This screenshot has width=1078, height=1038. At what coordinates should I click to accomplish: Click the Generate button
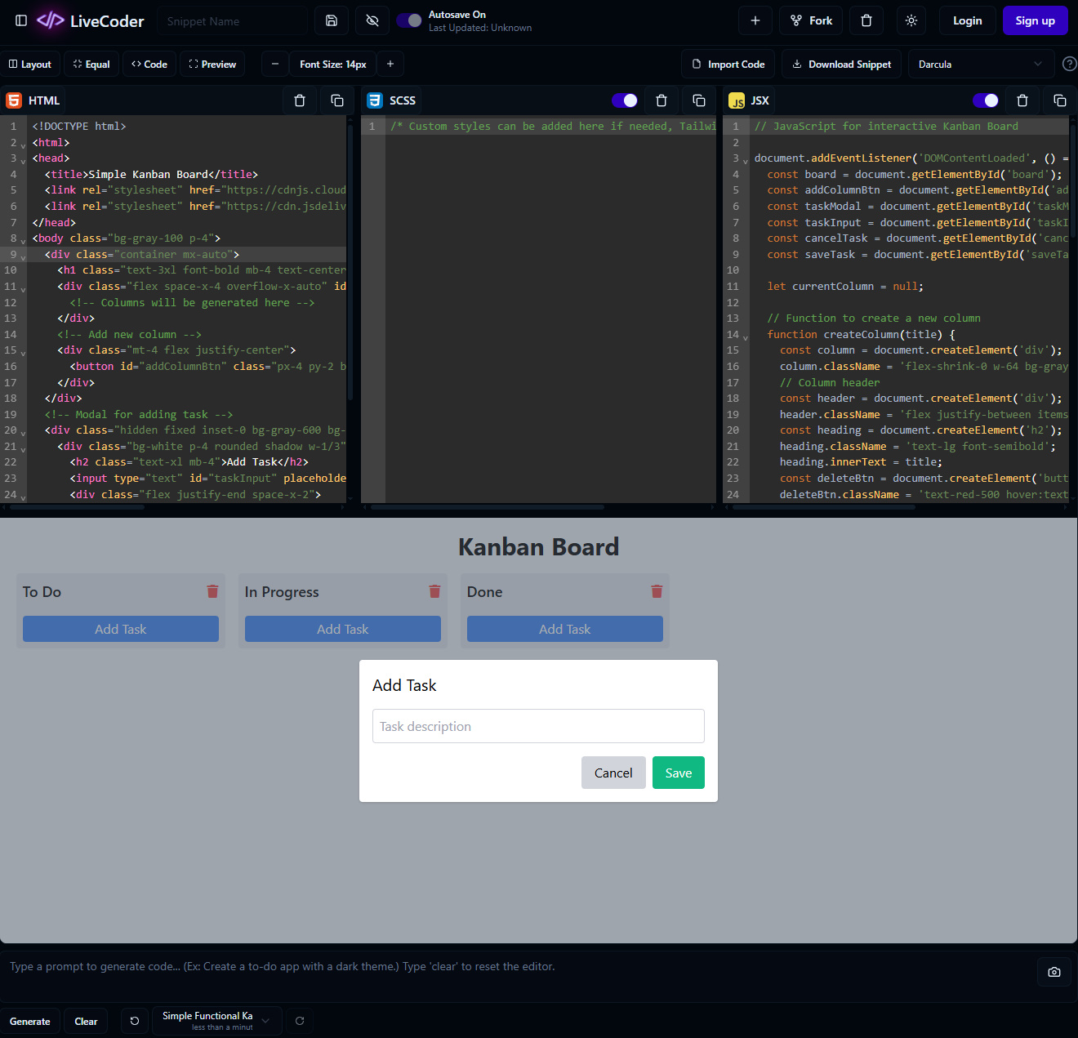[x=30, y=1021]
